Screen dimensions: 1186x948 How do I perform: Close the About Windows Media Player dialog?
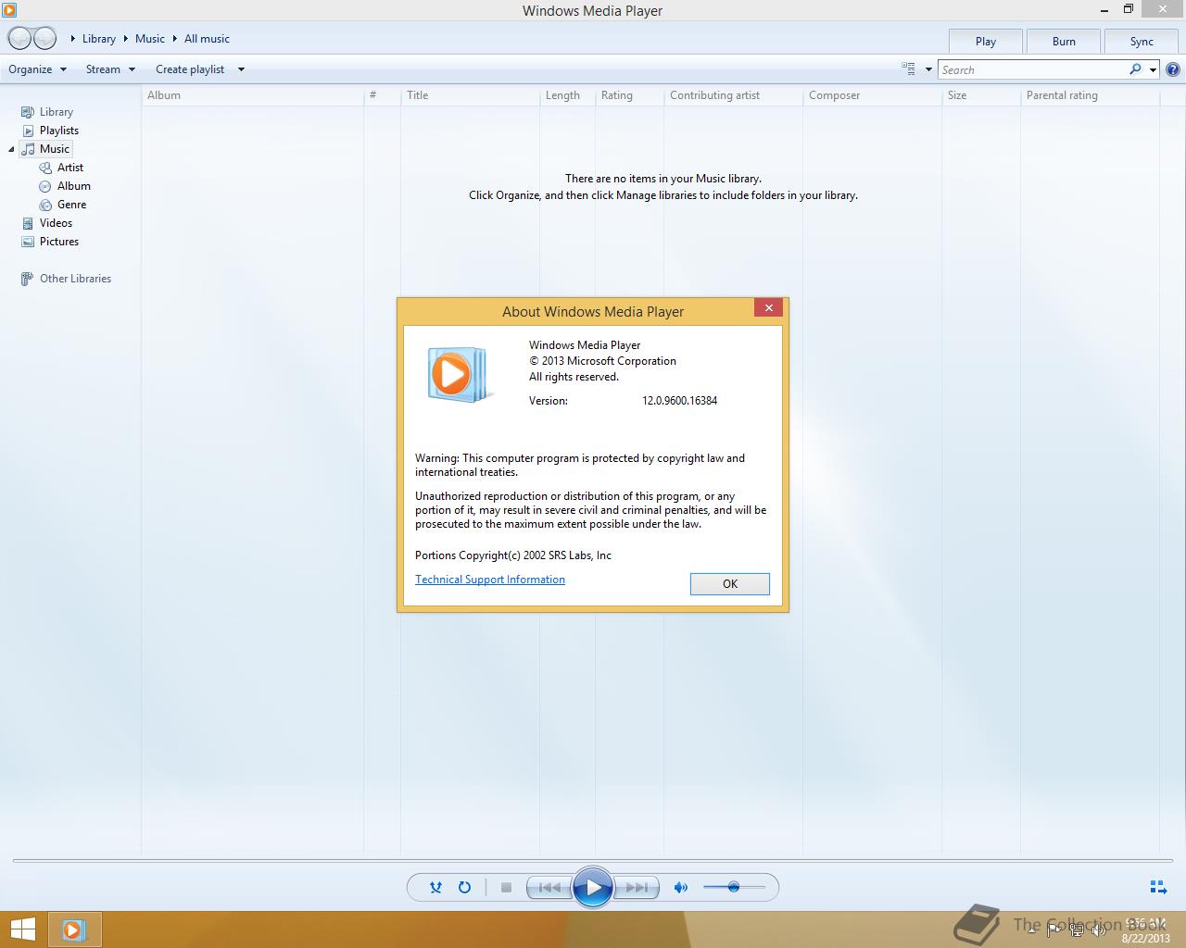tap(768, 308)
